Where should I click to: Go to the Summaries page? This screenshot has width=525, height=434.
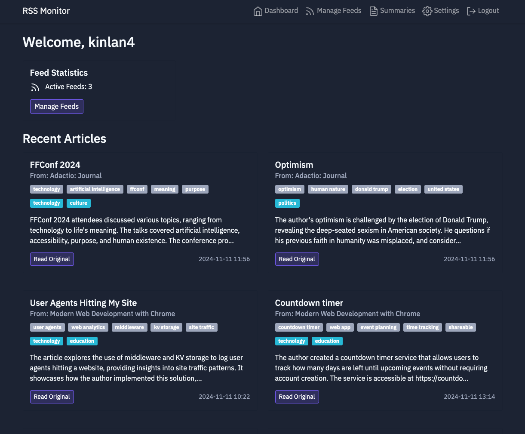click(392, 11)
